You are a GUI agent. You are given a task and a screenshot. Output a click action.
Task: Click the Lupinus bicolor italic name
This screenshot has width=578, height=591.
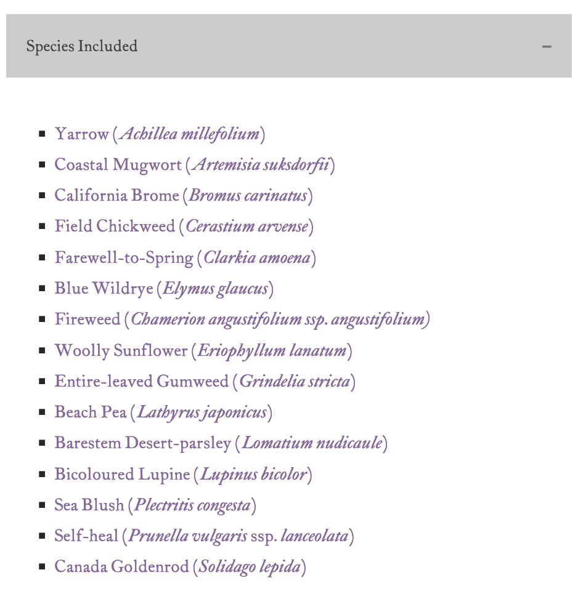(253, 475)
